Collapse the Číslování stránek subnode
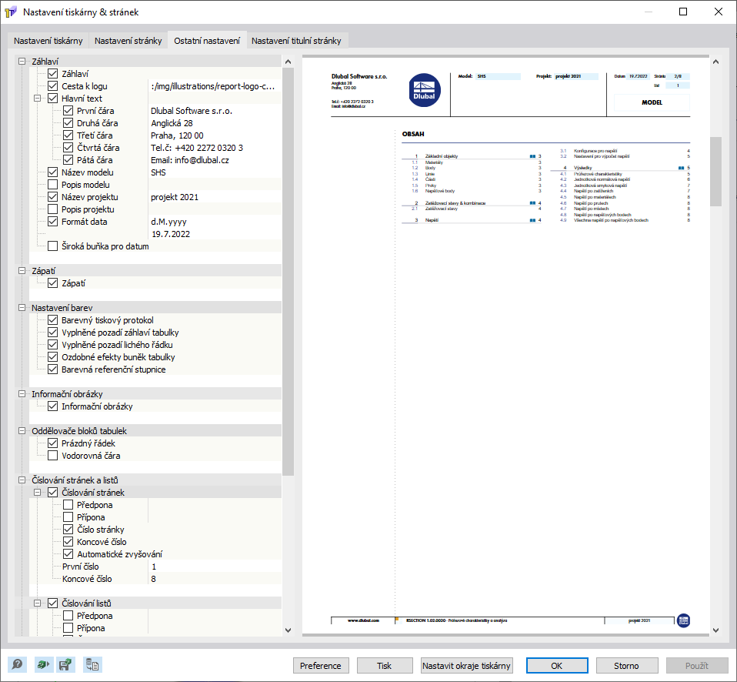The width and height of the screenshot is (737, 682). [37, 493]
